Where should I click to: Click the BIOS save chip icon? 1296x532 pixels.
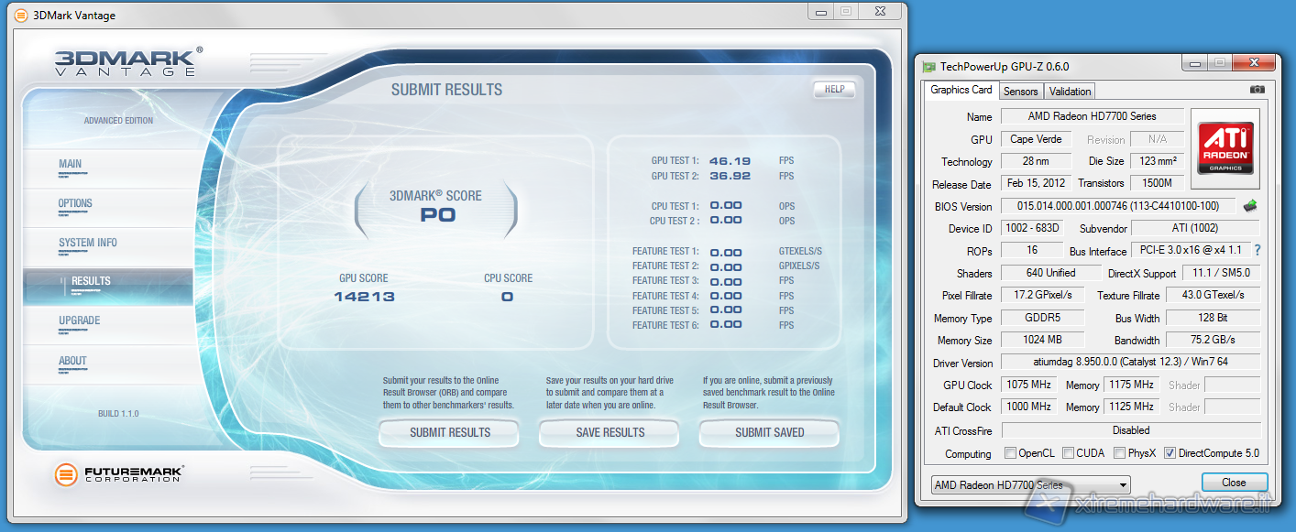coord(1250,206)
